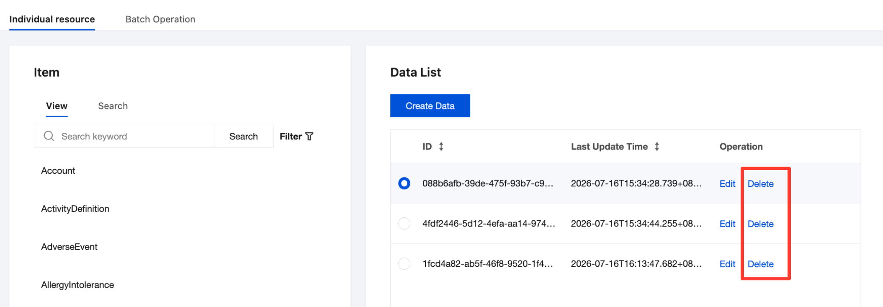This screenshot has height=307, width=883.
Task: Edit the 1fcd4a82-ab5f record
Action: pos(727,264)
